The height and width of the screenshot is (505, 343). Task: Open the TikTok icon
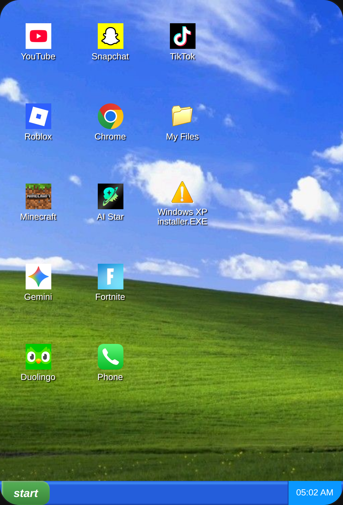183,36
